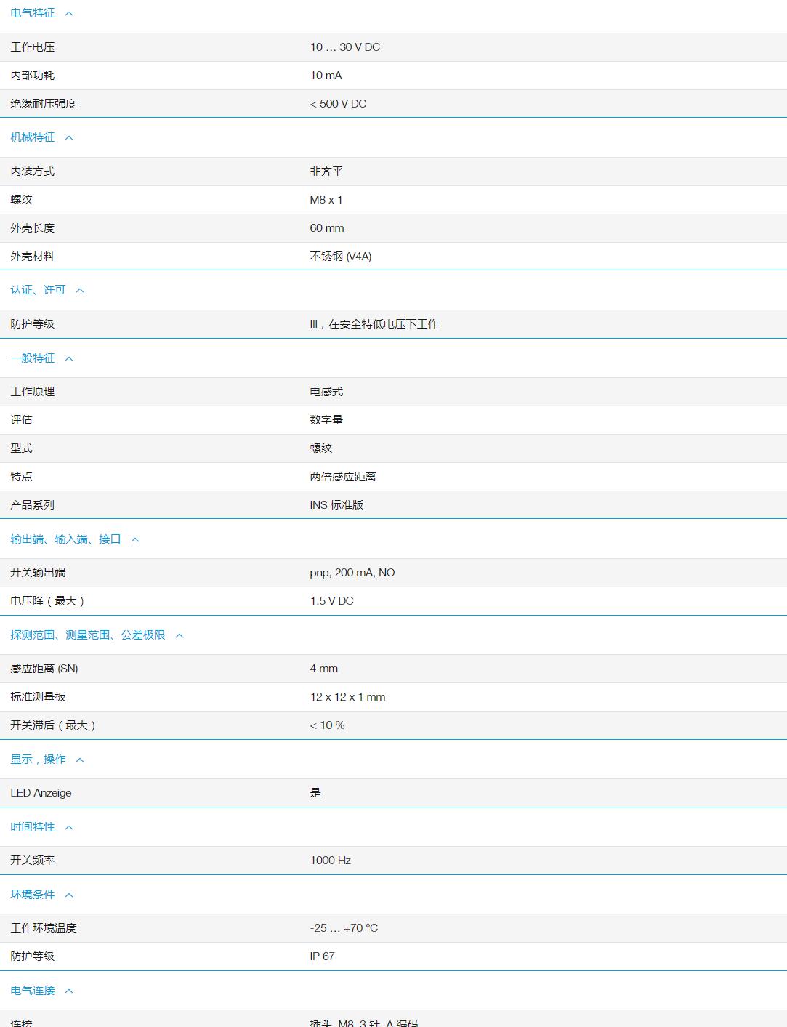Click the 防护等级 label under 认证、许可

click(31, 323)
